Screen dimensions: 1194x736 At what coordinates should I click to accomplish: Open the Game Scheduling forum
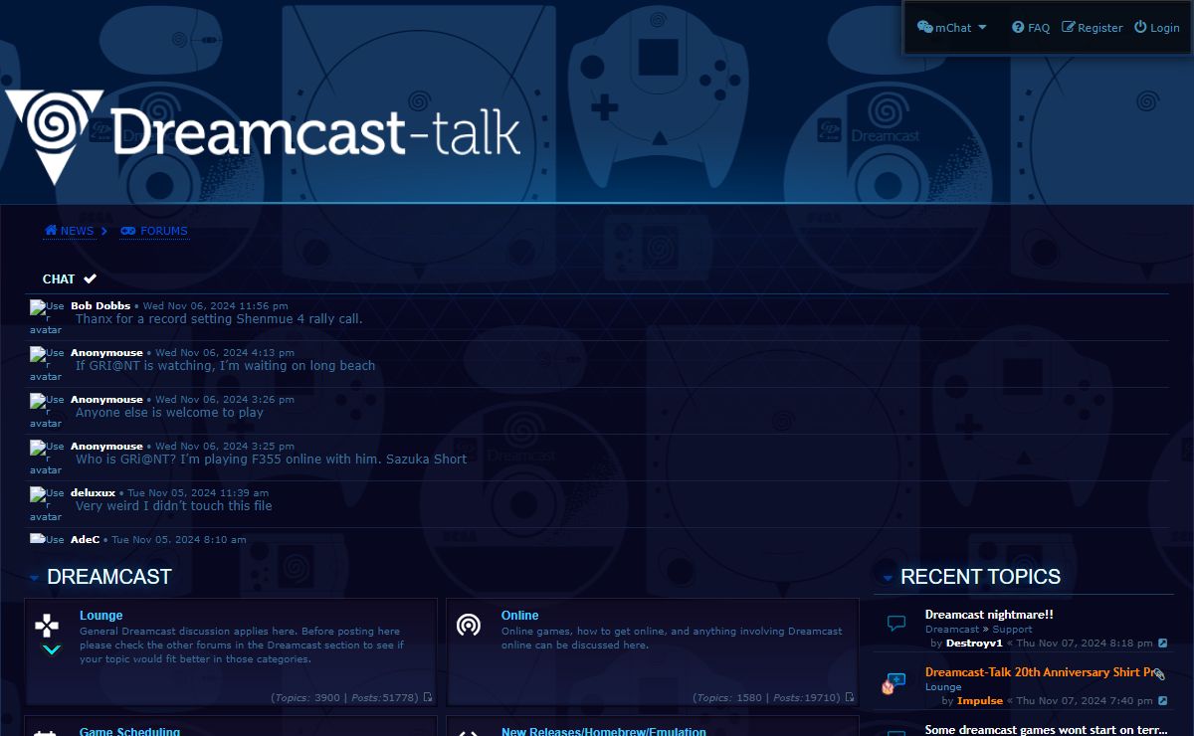(129, 731)
